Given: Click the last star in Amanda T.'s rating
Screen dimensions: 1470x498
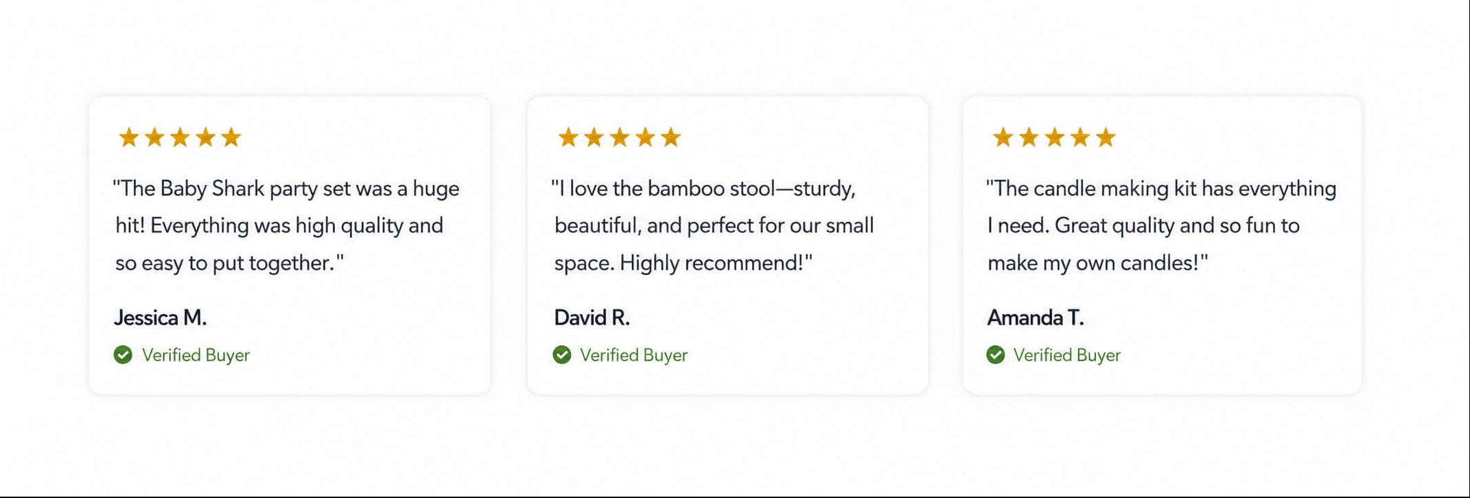Looking at the screenshot, I should [x=1106, y=137].
